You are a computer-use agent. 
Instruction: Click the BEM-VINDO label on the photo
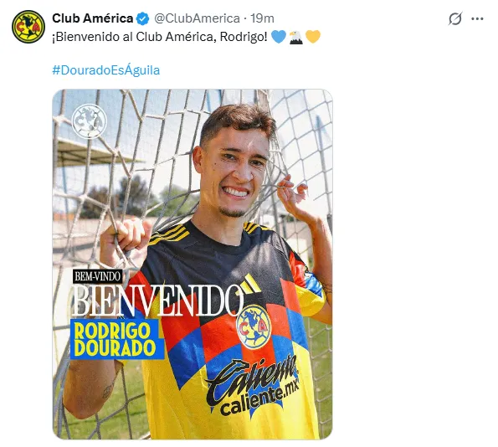click(x=97, y=276)
